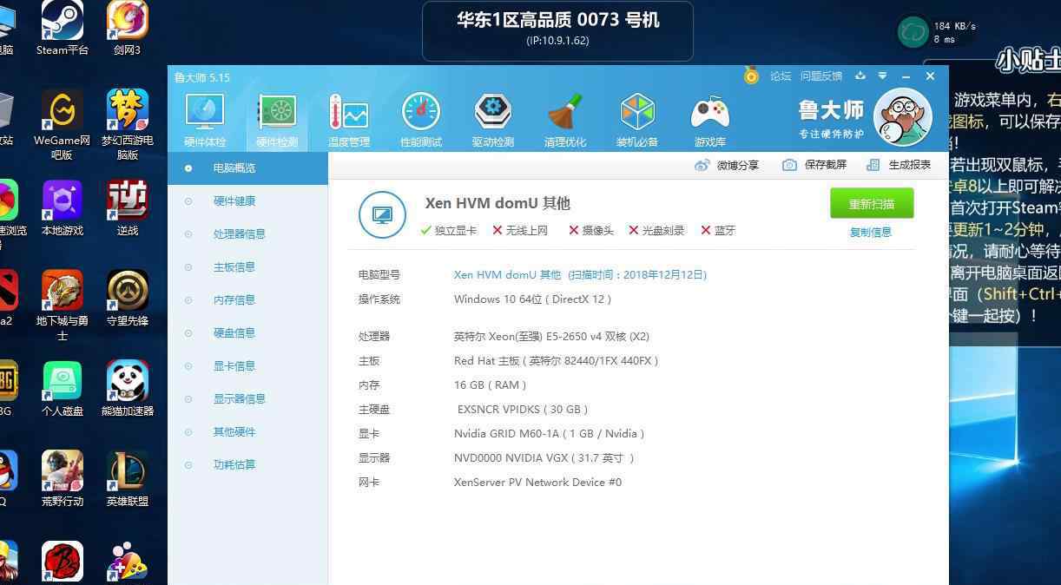The image size is (1061, 585).
Task: Select the 清理优化 broom icon
Action: coord(565,114)
